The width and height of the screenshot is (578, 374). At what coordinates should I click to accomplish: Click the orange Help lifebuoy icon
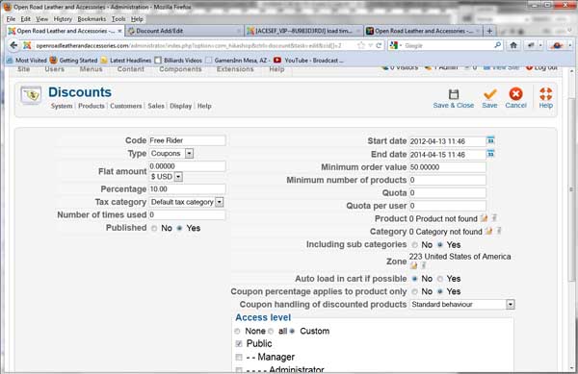pos(545,94)
